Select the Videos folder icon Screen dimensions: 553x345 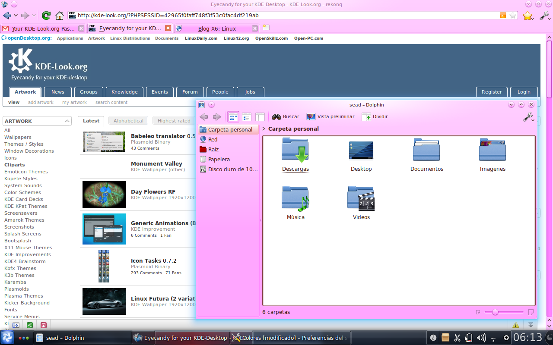[x=361, y=198]
